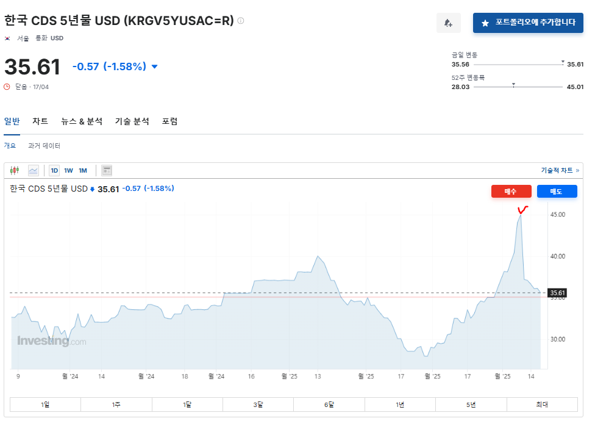Select the 1D interval toggle
This screenshot has height=421, width=595.
pyautogui.click(x=54, y=171)
